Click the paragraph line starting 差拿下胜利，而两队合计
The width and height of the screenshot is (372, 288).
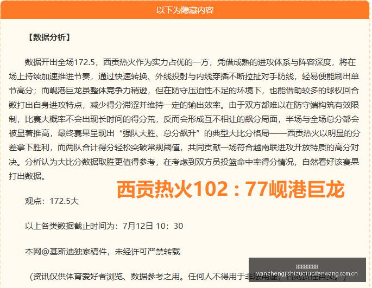pyautogui.click(x=184, y=148)
